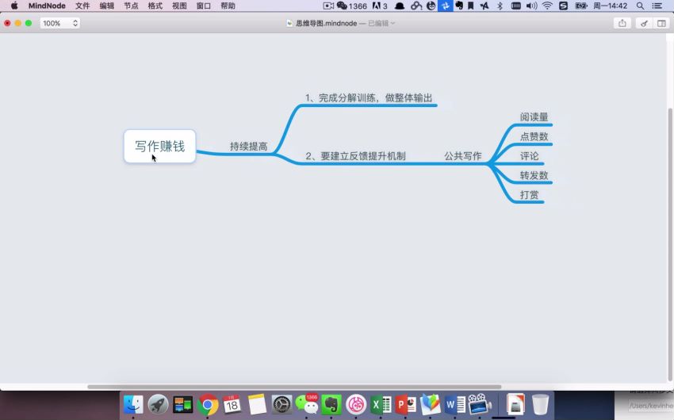Open Evernote elephant icon in dock
Image resolution: width=674 pixels, height=420 pixels.
tap(331, 404)
